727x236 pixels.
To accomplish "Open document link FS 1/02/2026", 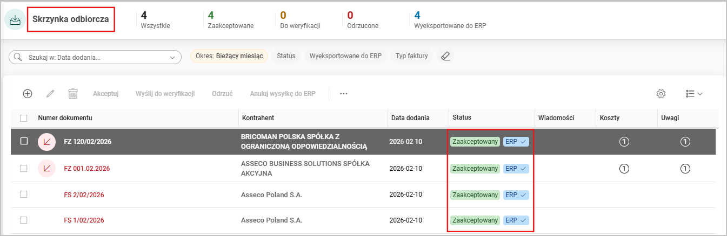I will pyautogui.click(x=84, y=220).
